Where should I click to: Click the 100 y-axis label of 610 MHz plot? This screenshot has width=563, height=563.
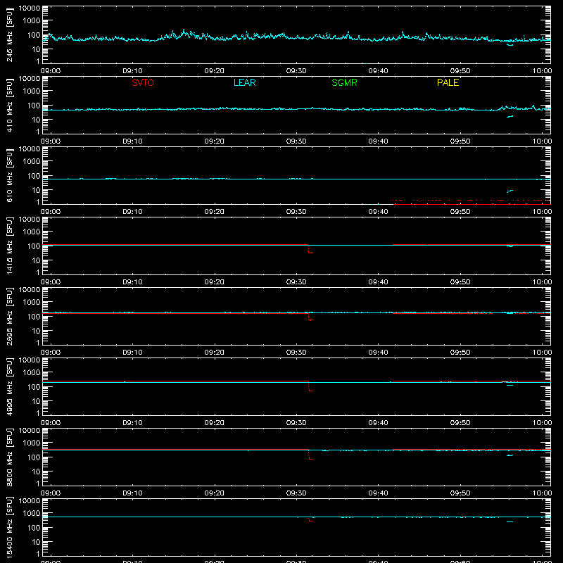pos(34,176)
